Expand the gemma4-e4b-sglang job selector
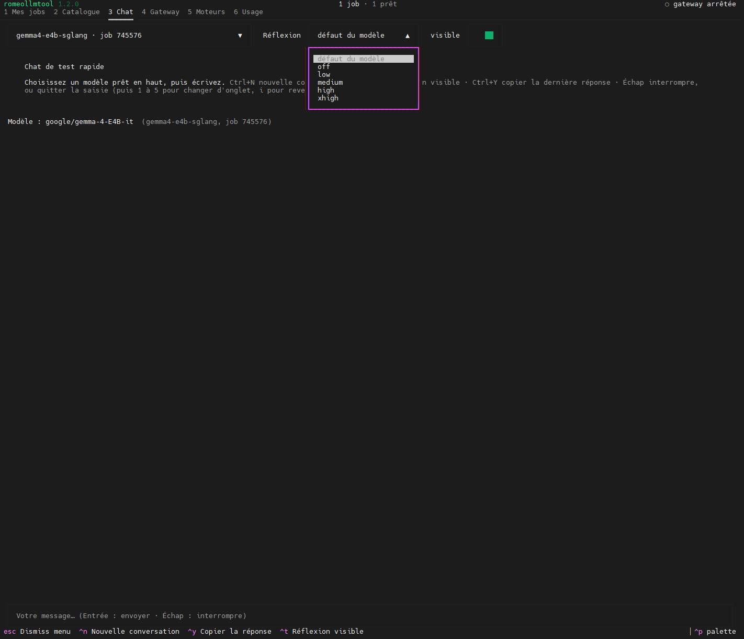The image size is (744, 639). point(129,36)
